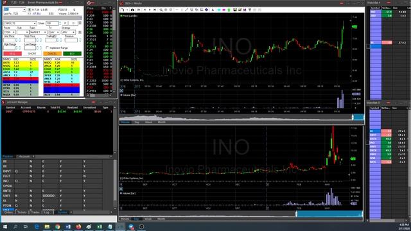Viewport: 411px width, 231px height.
Task: Click the red SELL button
Action: [x=12, y=54]
